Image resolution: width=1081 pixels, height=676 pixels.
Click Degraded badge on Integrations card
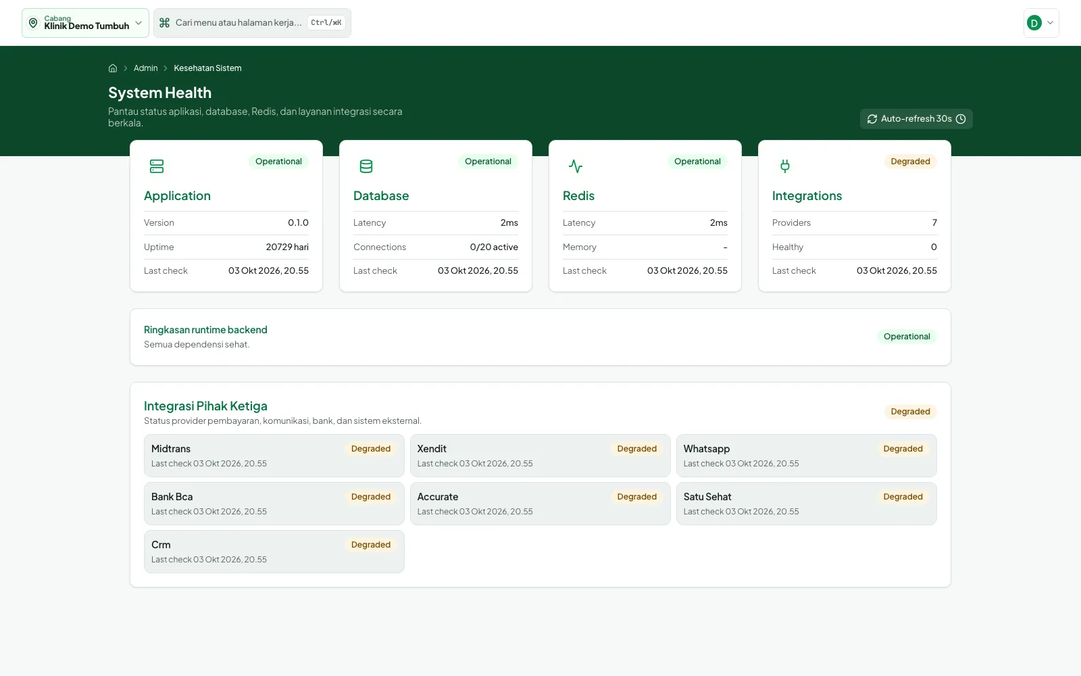pos(910,162)
